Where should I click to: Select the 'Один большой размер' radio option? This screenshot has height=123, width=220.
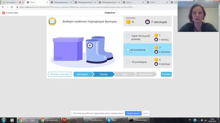point(128,36)
